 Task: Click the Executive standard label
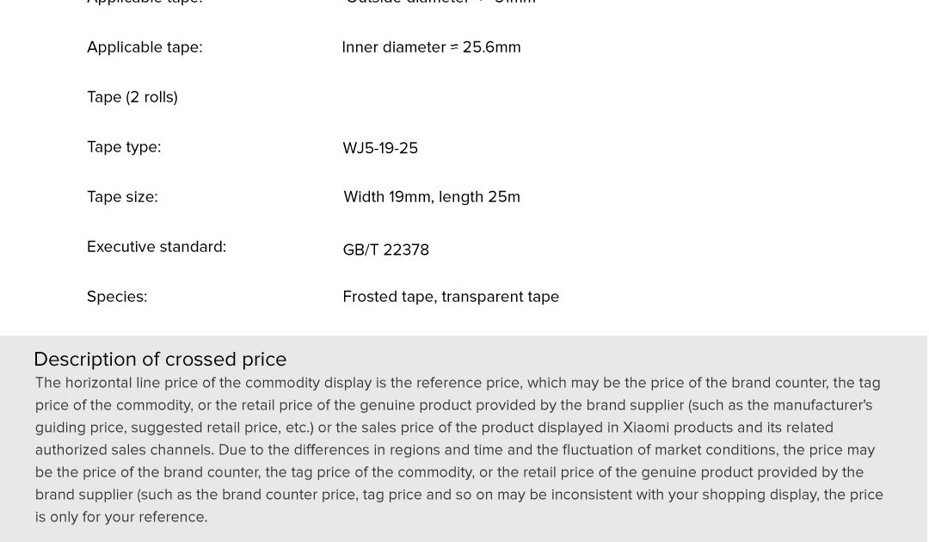coord(157,247)
